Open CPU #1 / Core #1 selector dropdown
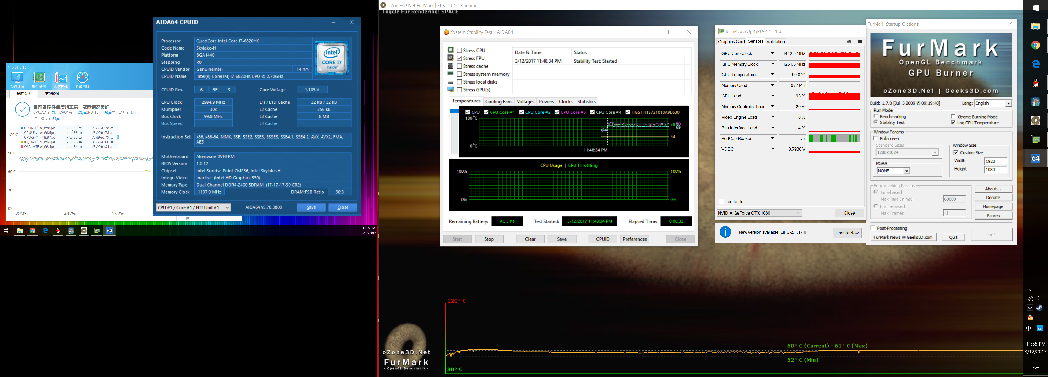Viewport: 1048px width, 377px height. [x=193, y=207]
